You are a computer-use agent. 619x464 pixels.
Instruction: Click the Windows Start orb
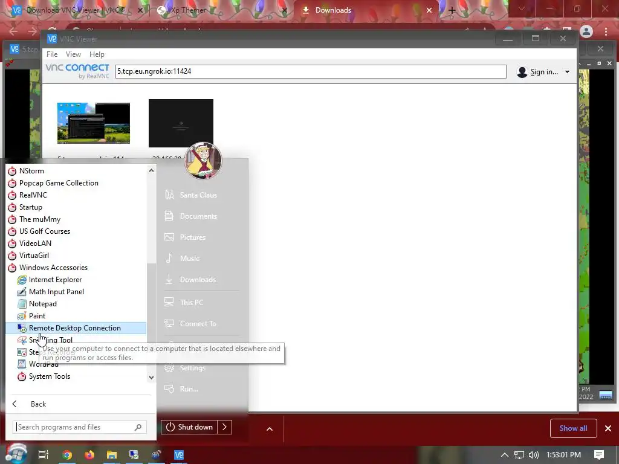pyautogui.click(x=16, y=454)
